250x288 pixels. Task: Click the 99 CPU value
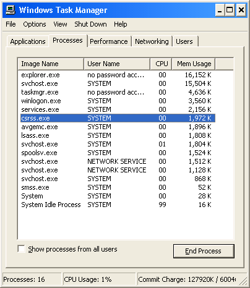coord(162,205)
